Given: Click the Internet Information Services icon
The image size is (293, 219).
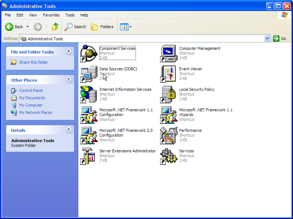Looking at the screenshot, I should click(x=89, y=94).
